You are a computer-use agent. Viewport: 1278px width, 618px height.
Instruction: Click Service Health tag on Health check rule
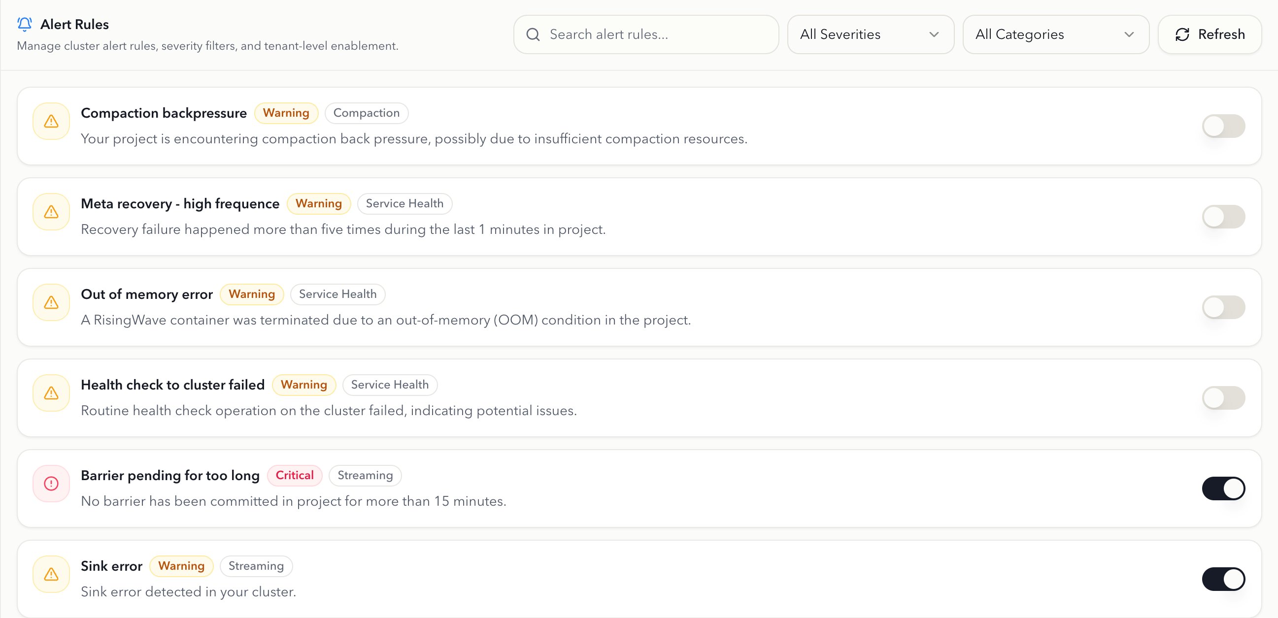[x=389, y=385]
